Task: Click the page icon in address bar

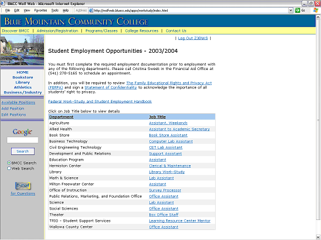Action: 91,11
